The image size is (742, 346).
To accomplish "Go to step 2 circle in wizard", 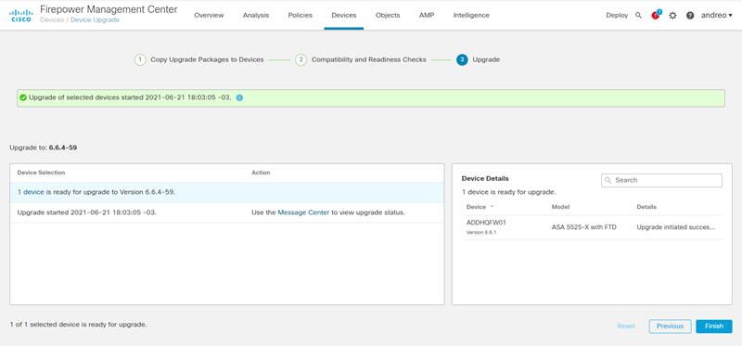I will 301,60.
